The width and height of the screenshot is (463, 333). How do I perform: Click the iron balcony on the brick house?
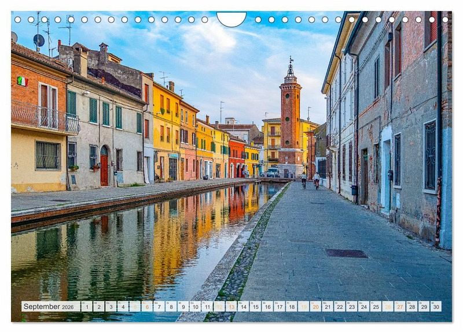44,118
